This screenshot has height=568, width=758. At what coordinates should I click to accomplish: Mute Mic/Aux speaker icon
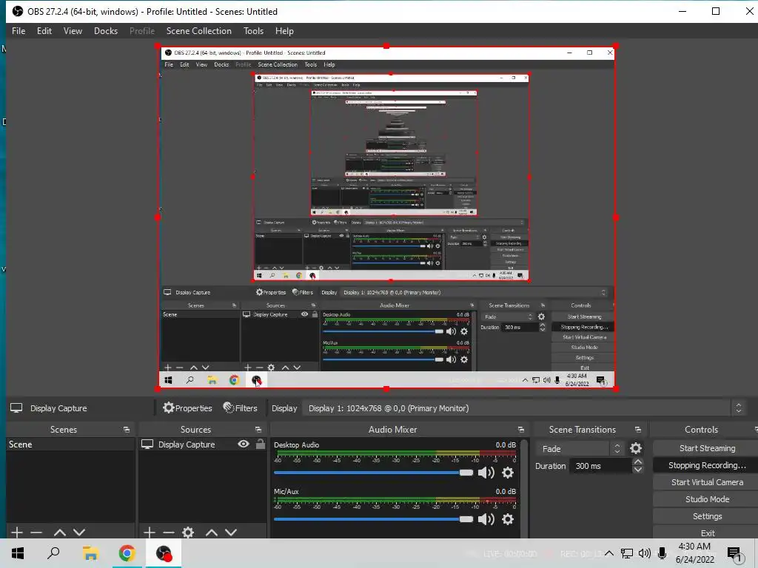tap(486, 519)
